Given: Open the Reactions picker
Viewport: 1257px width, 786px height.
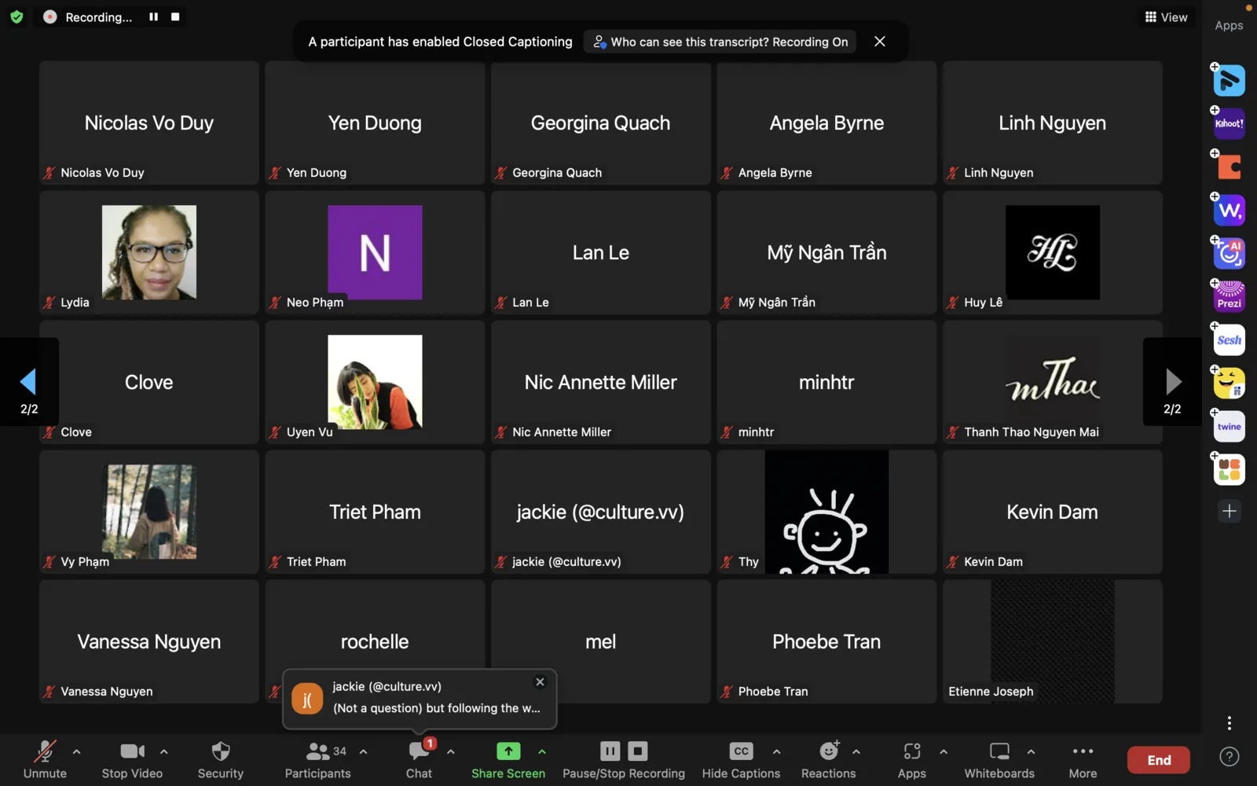Looking at the screenshot, I should [828, 760].
